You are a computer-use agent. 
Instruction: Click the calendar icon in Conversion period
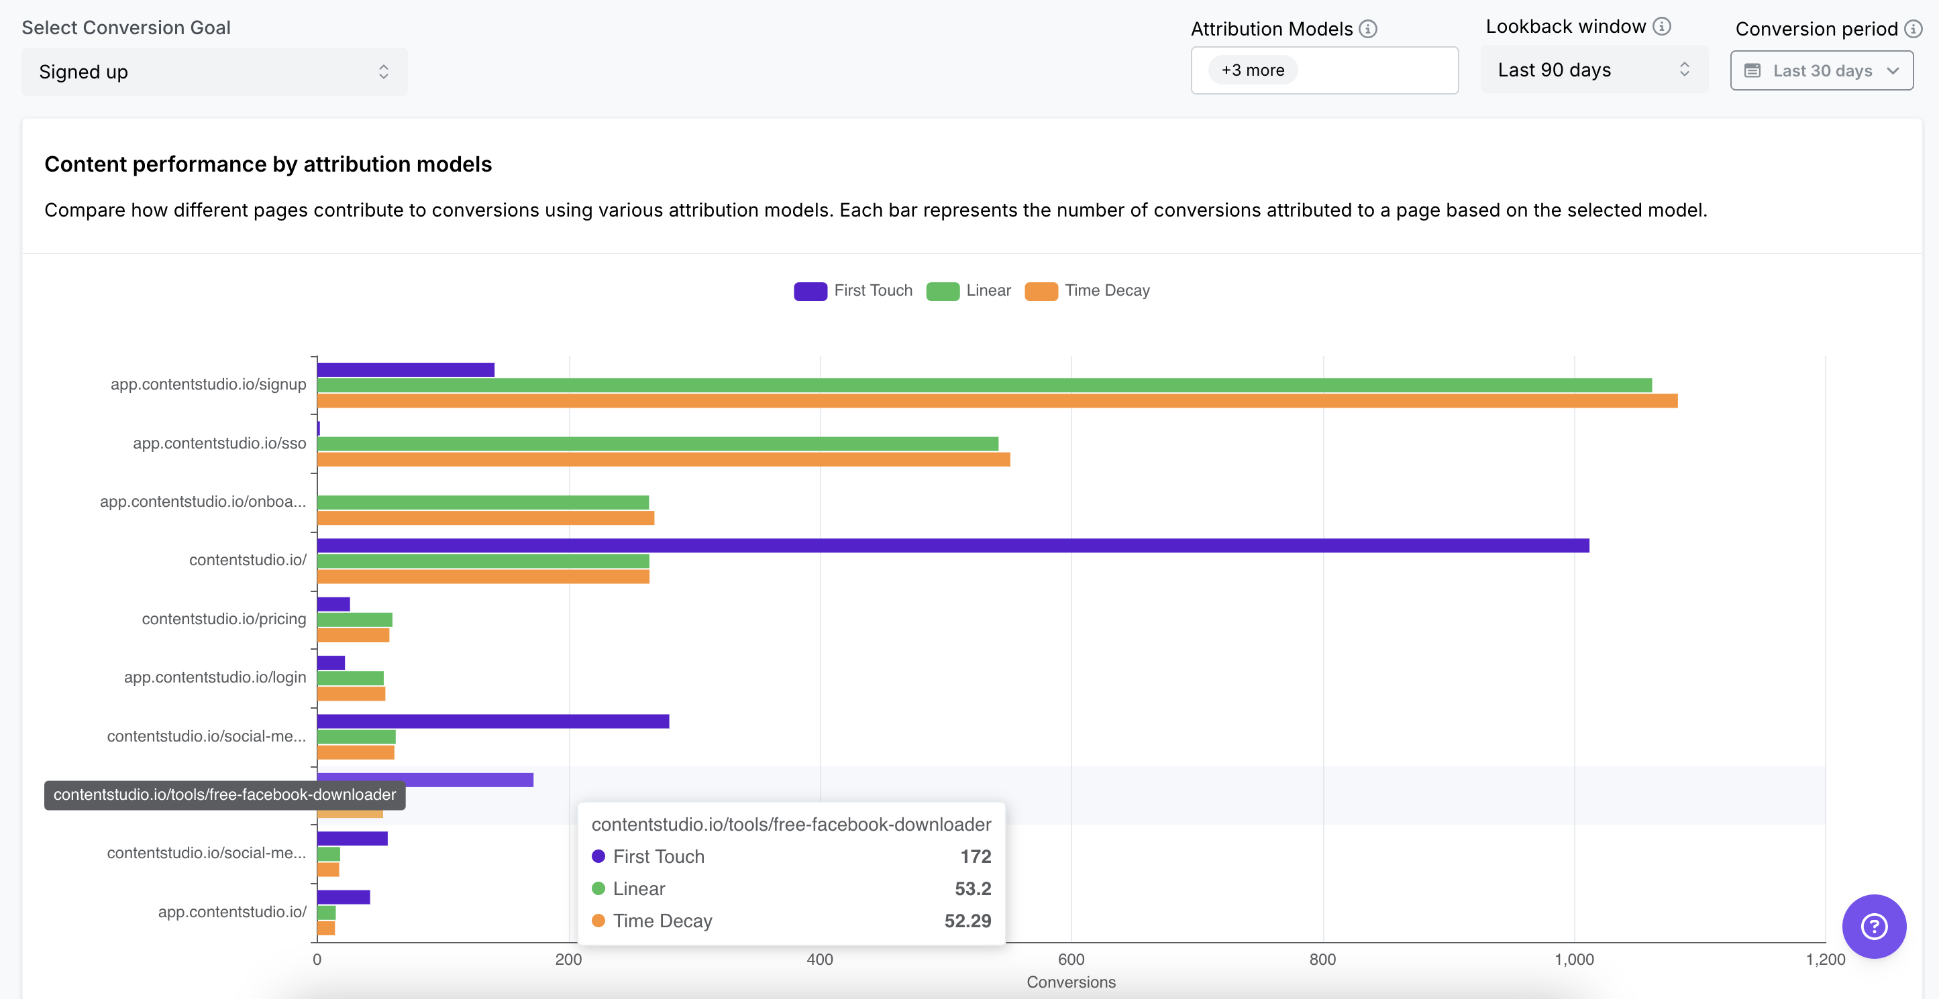(x=1752, y=70)
